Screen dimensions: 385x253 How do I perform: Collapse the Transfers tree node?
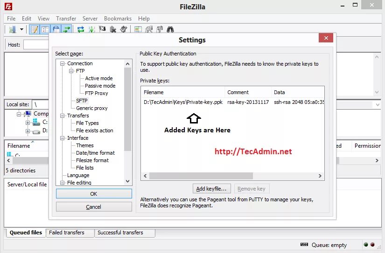tap(63, 116)
